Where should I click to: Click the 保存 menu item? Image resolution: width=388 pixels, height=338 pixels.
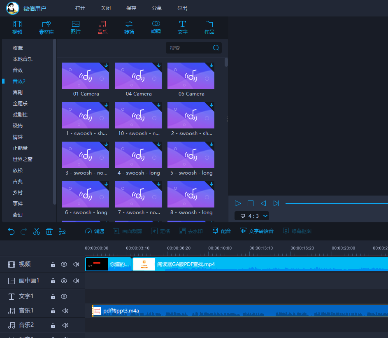coord(131,8)
